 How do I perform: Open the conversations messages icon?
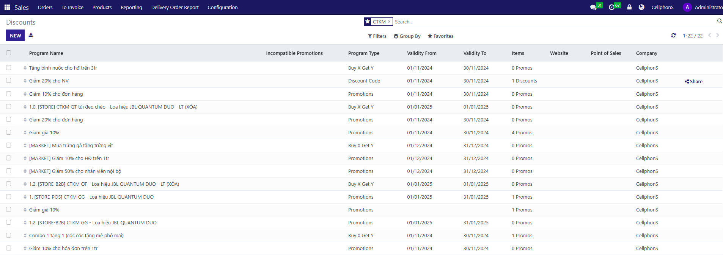click(x=593, y=7)
